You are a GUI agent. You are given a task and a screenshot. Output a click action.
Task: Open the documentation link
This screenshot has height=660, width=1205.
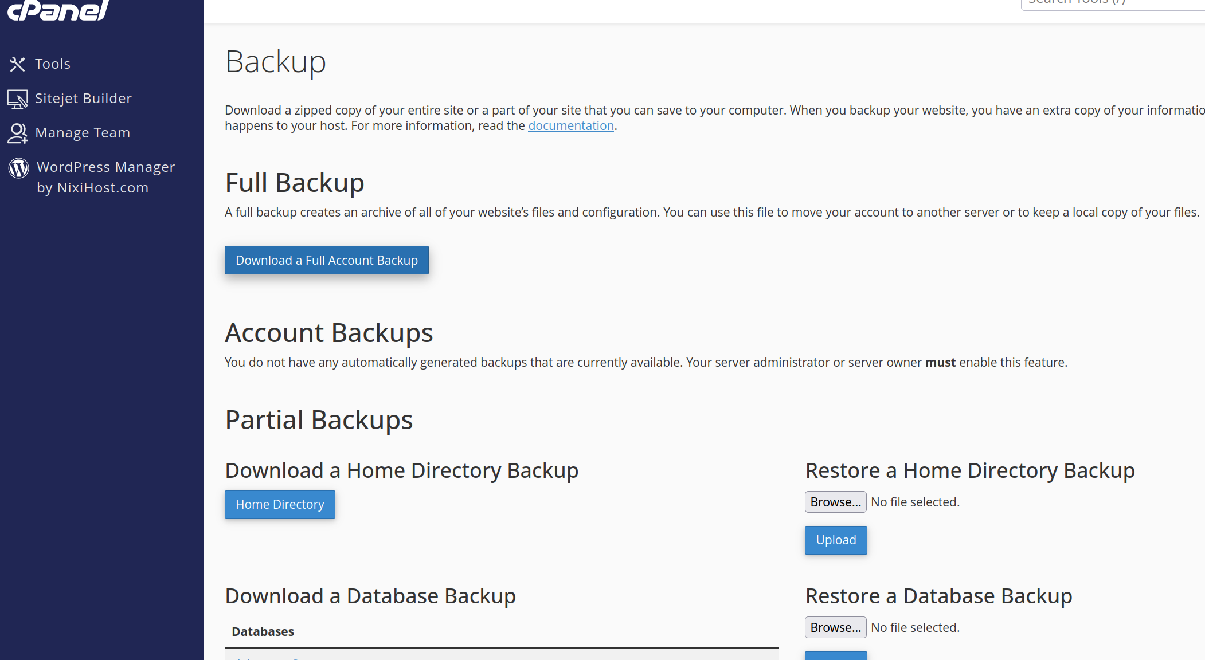click(570, 126)
